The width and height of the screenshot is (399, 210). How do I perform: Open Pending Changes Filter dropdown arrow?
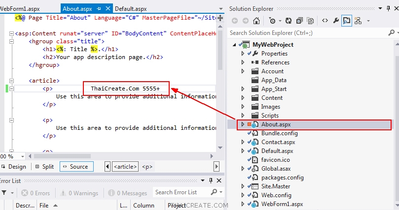pos(280,21)
